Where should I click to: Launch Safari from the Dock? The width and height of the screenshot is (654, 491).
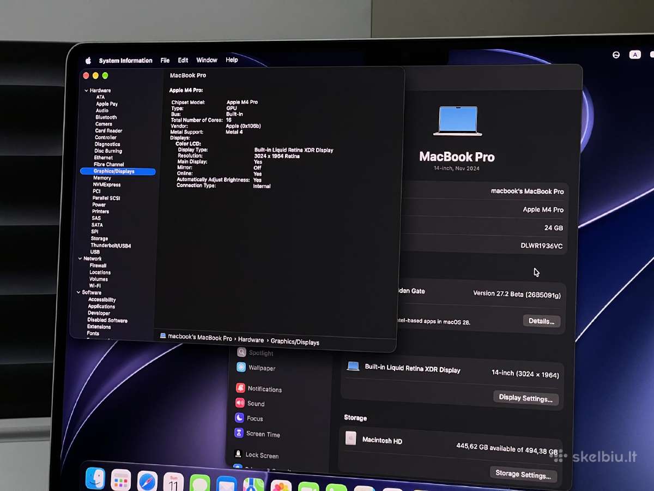147,482
